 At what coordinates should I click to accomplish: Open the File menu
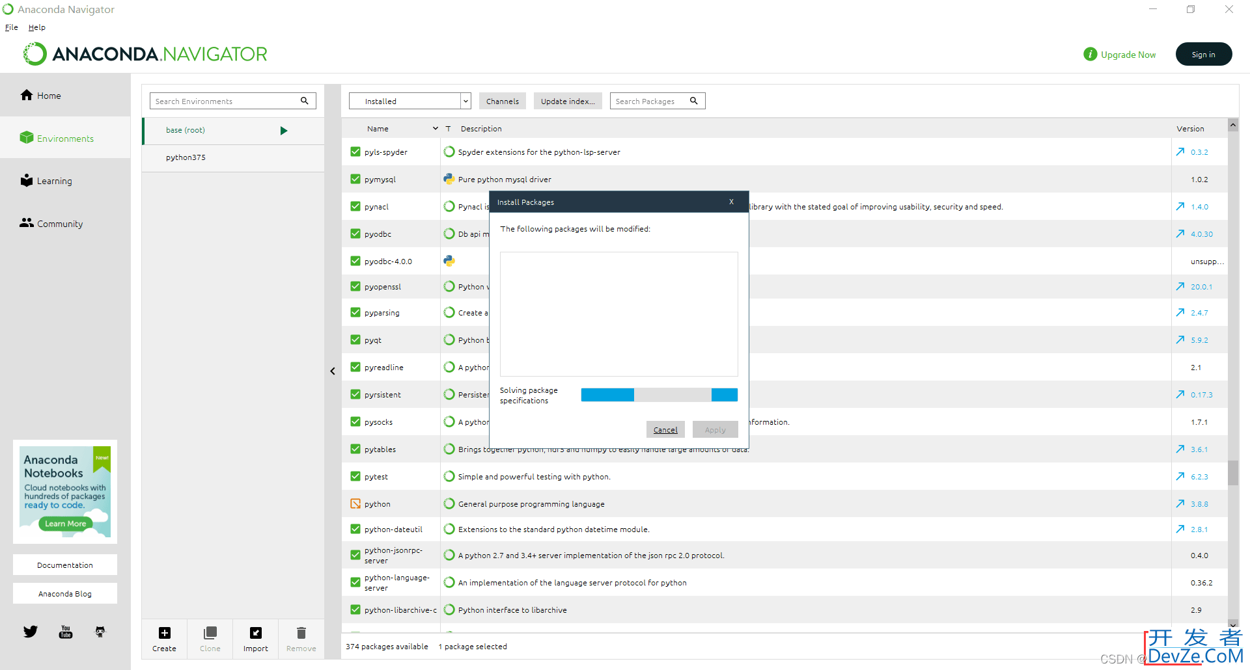(12, 27)
